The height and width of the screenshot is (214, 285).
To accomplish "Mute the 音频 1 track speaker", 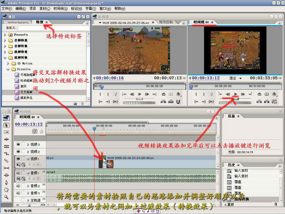I will point(18,173).
